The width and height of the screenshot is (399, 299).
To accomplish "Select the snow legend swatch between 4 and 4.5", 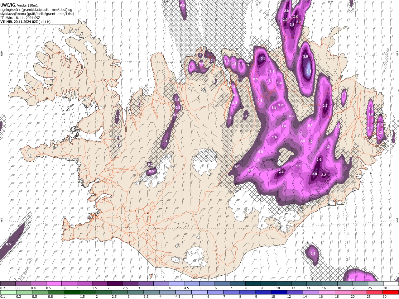I will [x=176, y=284].
